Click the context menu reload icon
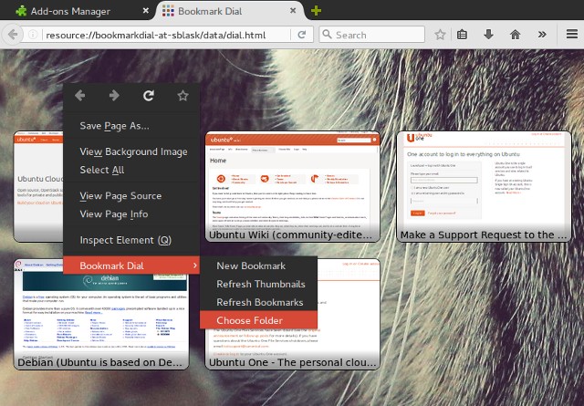Image resolution: width=584 pixels, height=406 pixels. point(149,96)
